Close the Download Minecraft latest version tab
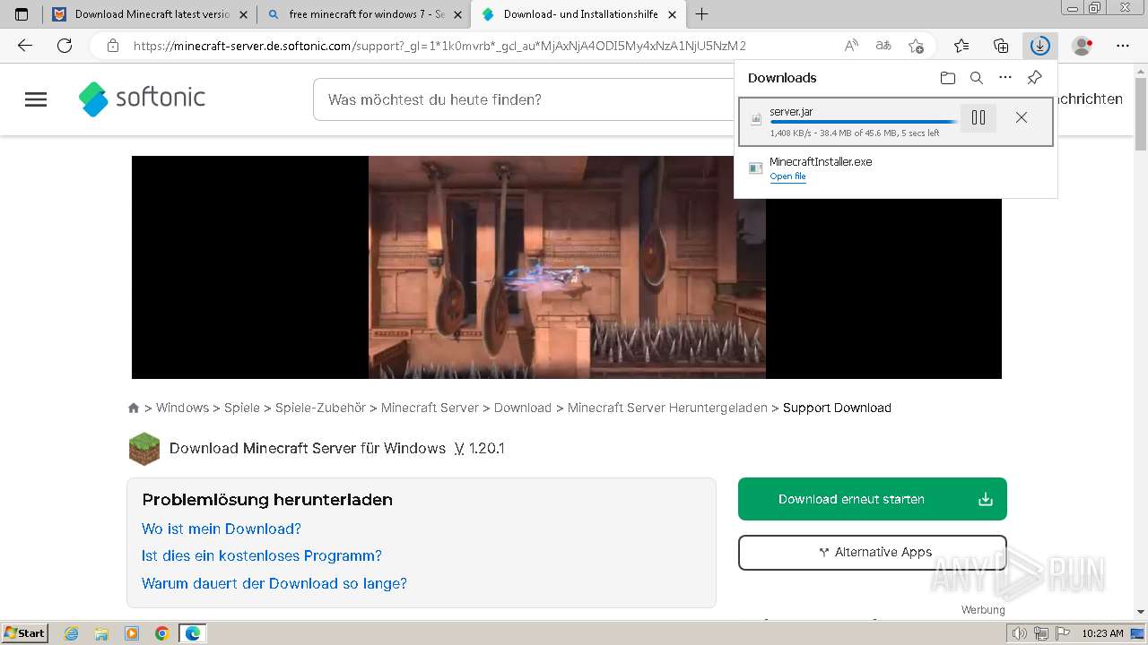Screen dimensions: 1148x645 point(243,14)
